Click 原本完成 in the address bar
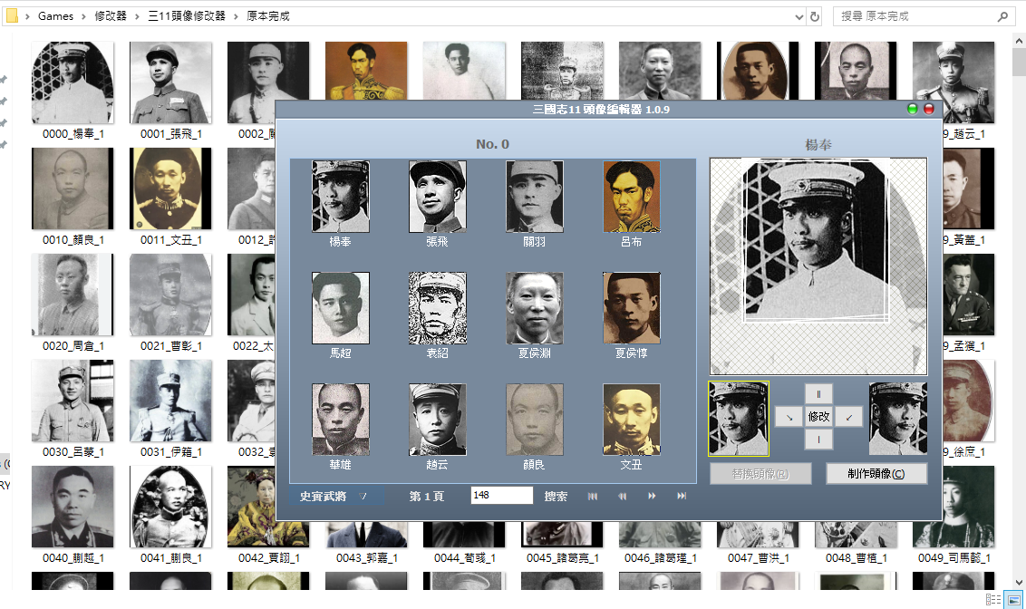This screenshot has height=609, width=1026. click(x=267, y=16)
